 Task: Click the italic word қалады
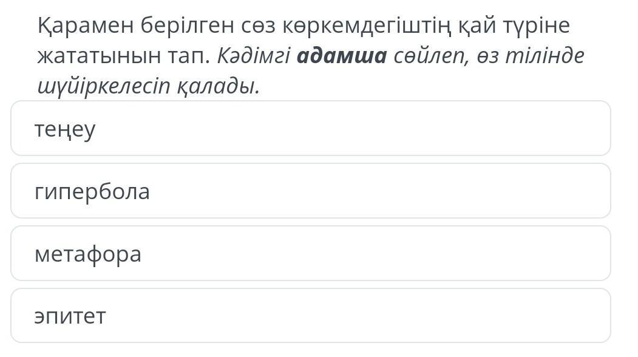[219, 86]
